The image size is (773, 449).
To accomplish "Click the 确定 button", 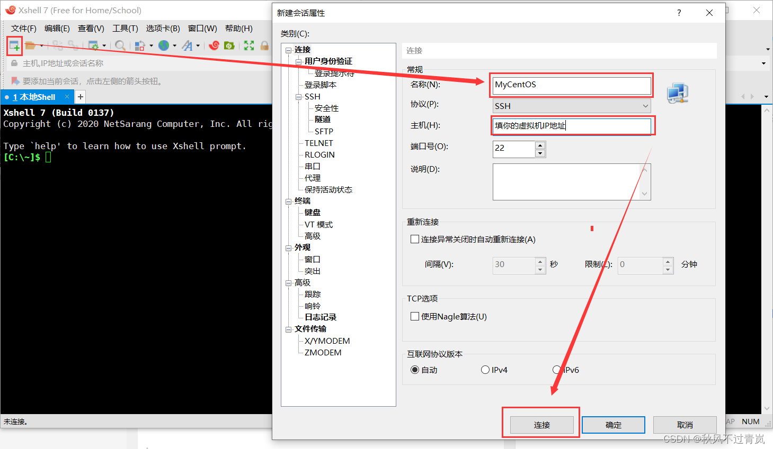I will pos(614,425).
